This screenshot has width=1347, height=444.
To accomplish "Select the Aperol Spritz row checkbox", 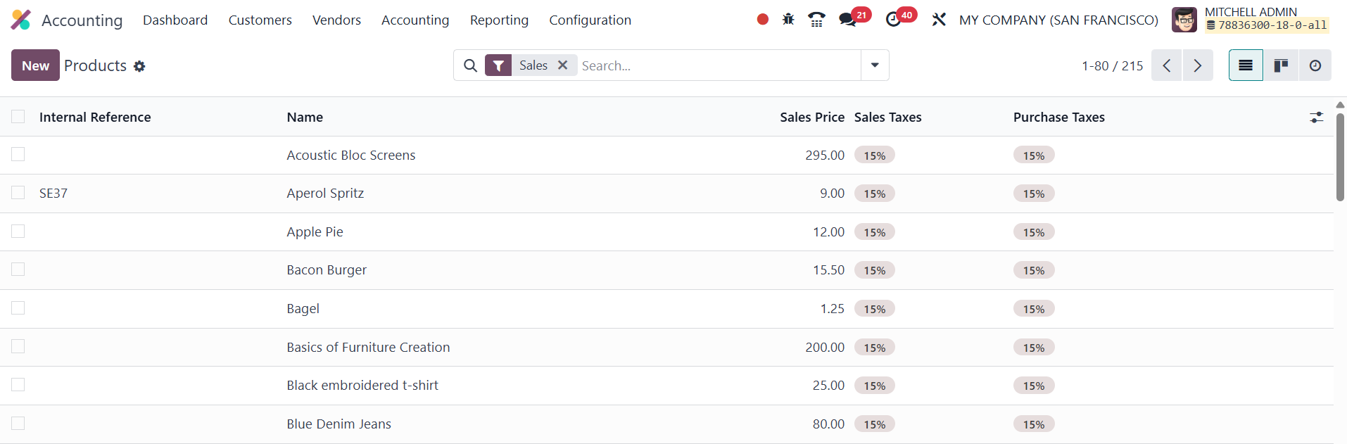I will pos(18,193).
